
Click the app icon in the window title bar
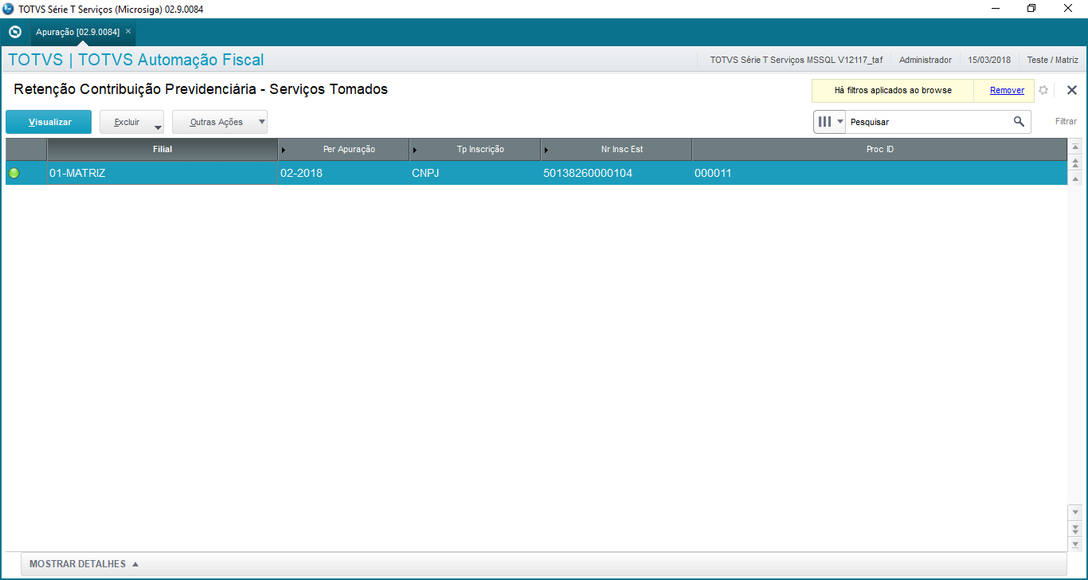pyautogui.click(x=8, y=9)
